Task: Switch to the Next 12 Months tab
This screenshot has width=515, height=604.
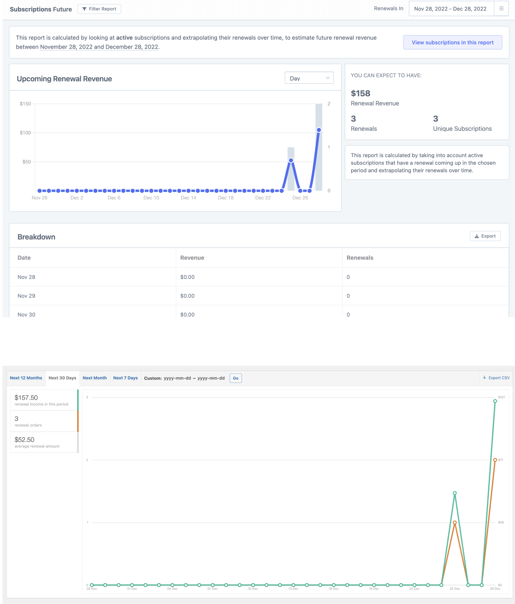Action: (26, 378)
